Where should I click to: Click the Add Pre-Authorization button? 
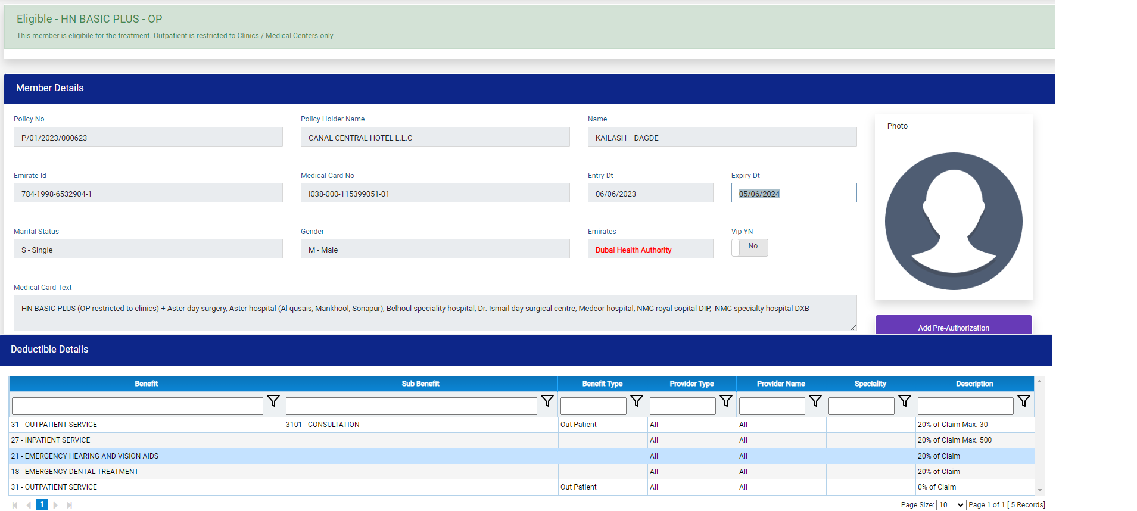click(x=953, y=326)
